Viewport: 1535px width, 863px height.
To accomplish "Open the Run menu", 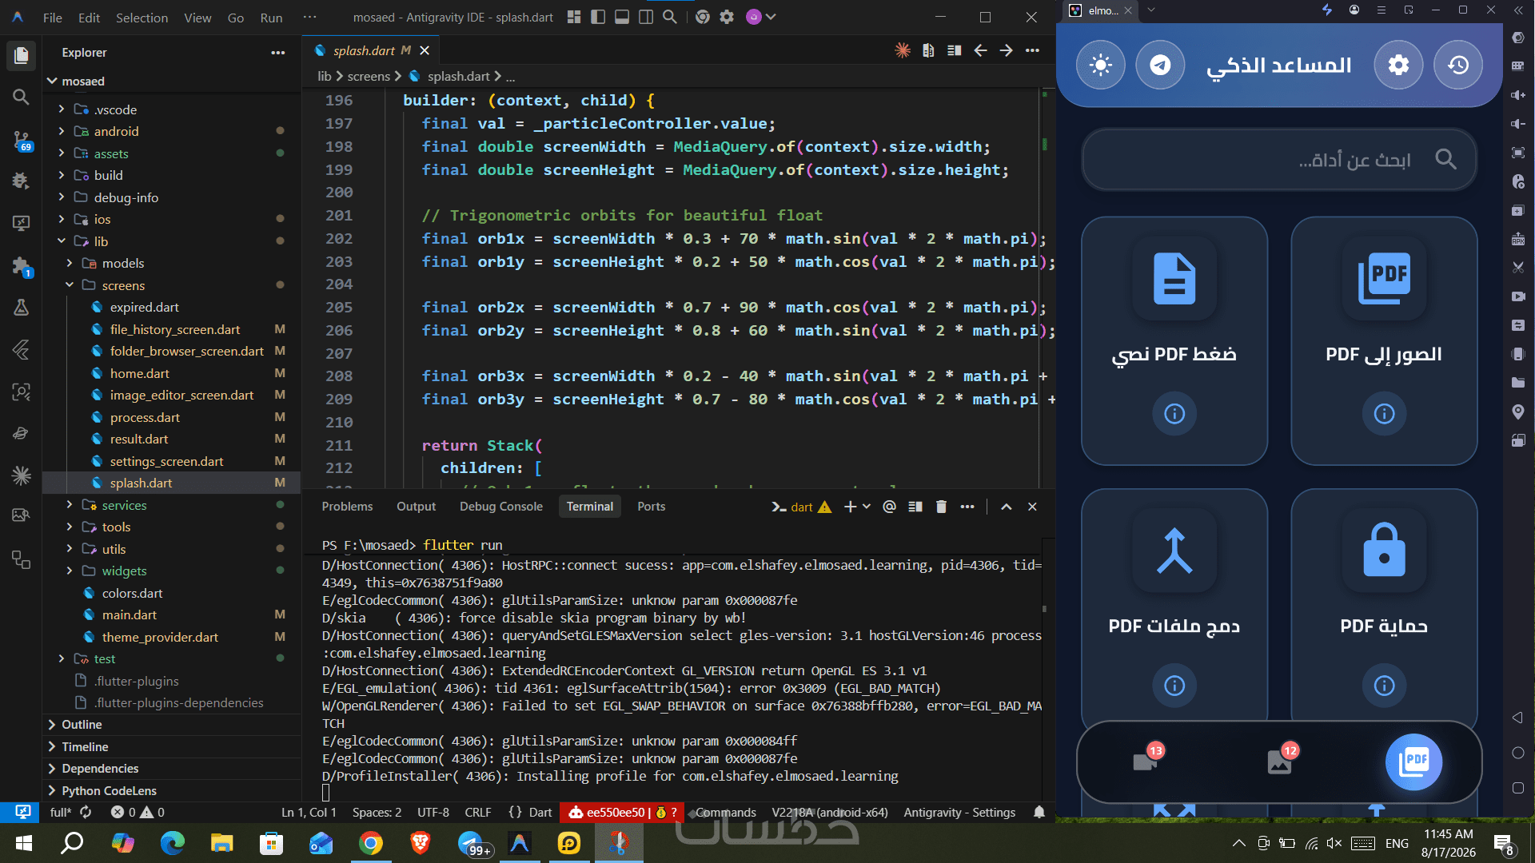I will (271, 18).
